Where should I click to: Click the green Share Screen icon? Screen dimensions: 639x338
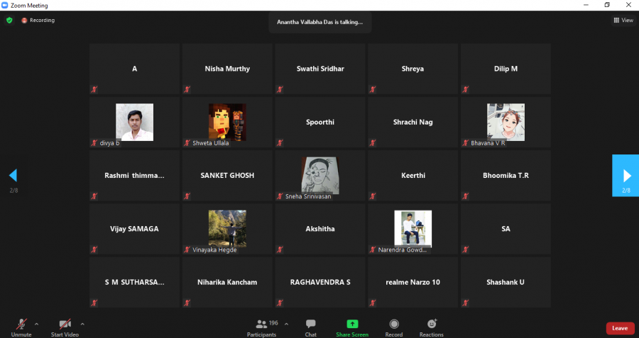352,324
